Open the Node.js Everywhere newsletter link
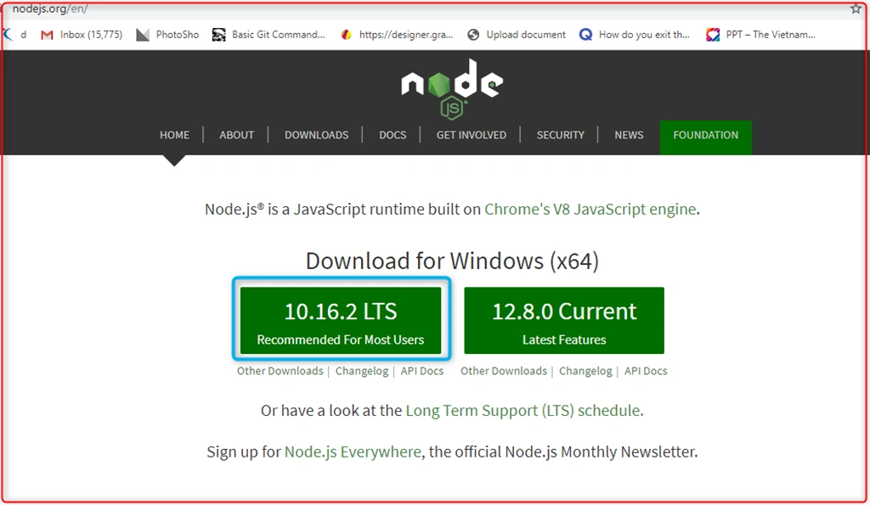The width and height of the screenshot is (870, 505). coord(353,452)
